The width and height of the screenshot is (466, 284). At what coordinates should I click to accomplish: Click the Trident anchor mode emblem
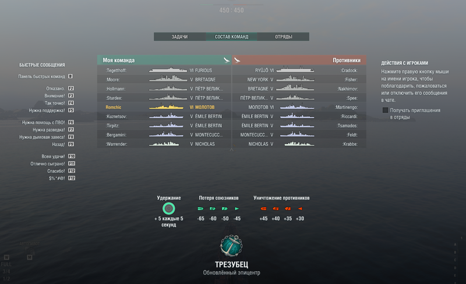click(231, 246)
